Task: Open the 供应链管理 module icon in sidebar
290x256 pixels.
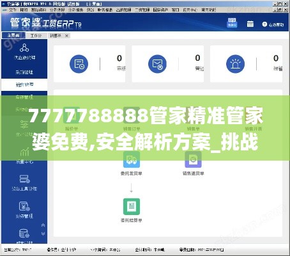Action: point(24,48)
